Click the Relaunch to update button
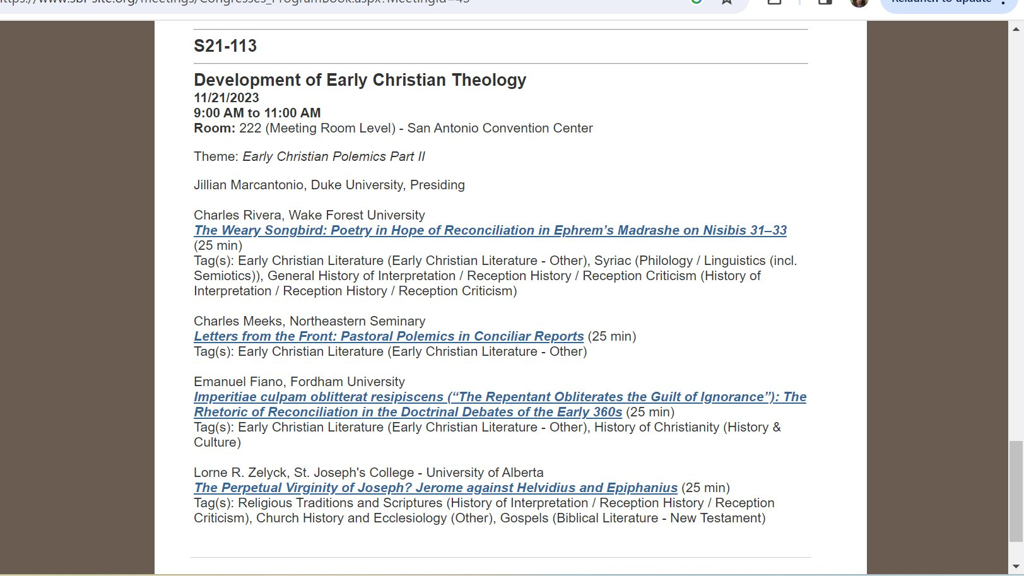The image size is (1024, 576). [x=940, y=2]
